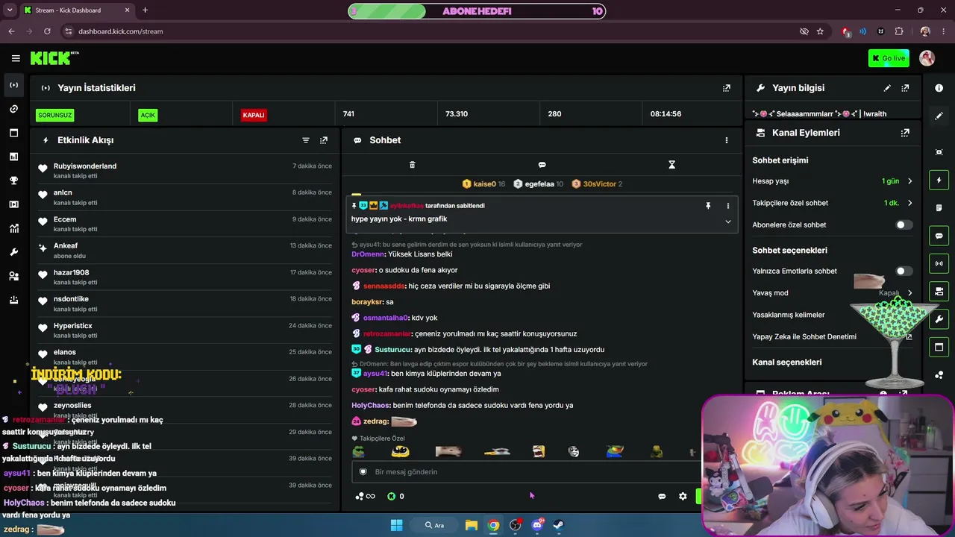Open Steam from taskbar
Viewport: 955px width, 537px height.
[x=558, y=525]
